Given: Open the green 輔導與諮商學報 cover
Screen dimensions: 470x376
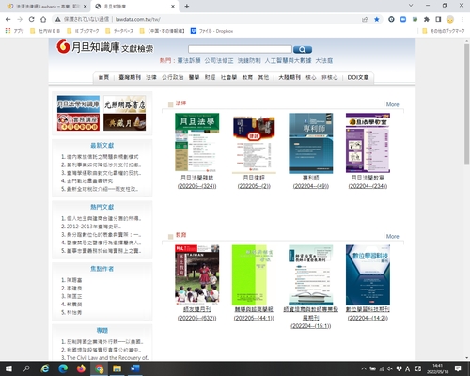Looking at the screenshot, I should (x=254, y=275).
